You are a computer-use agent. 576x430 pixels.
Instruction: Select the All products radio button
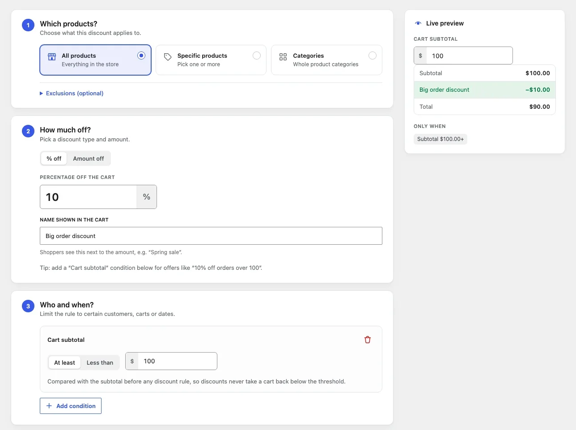tap(141, 55)
